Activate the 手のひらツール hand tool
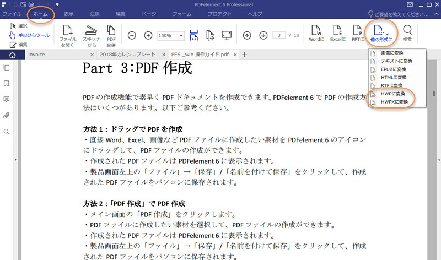 click(x=29, y=35)
